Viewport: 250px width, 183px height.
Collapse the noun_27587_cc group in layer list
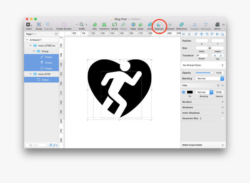click(31, 45)
